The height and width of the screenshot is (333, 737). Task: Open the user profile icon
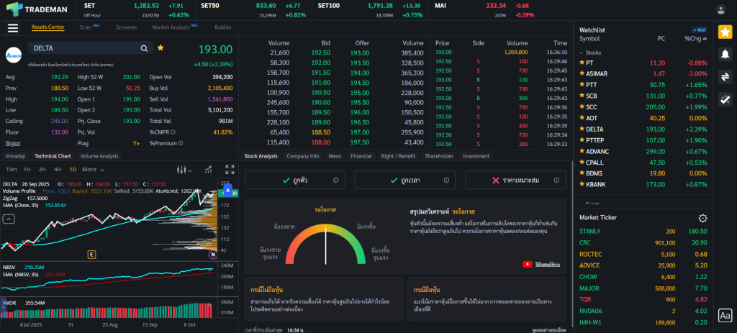pyautogui.click(x=720, y=9)
